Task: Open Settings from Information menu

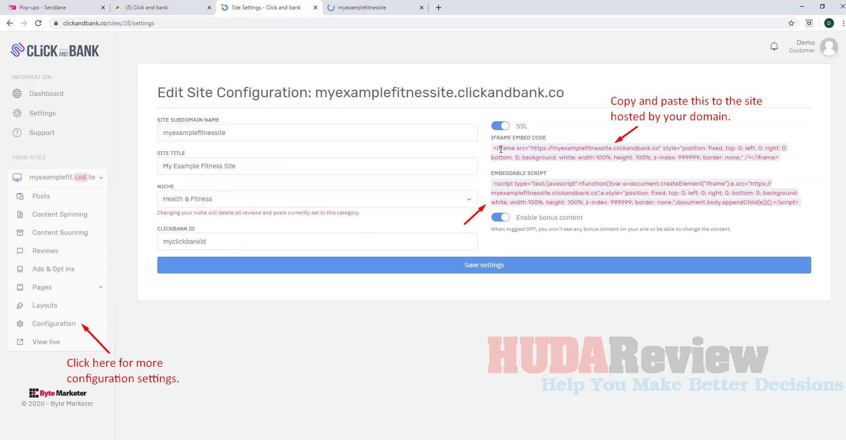Action: pos(42,113)
